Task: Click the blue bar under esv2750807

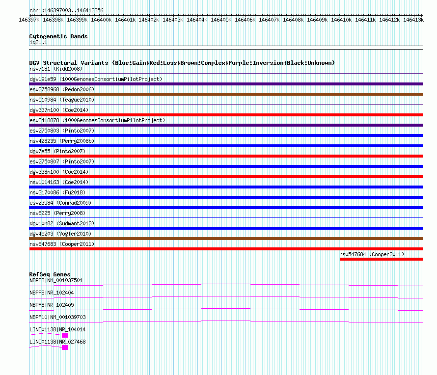Action: click(226, 166)
